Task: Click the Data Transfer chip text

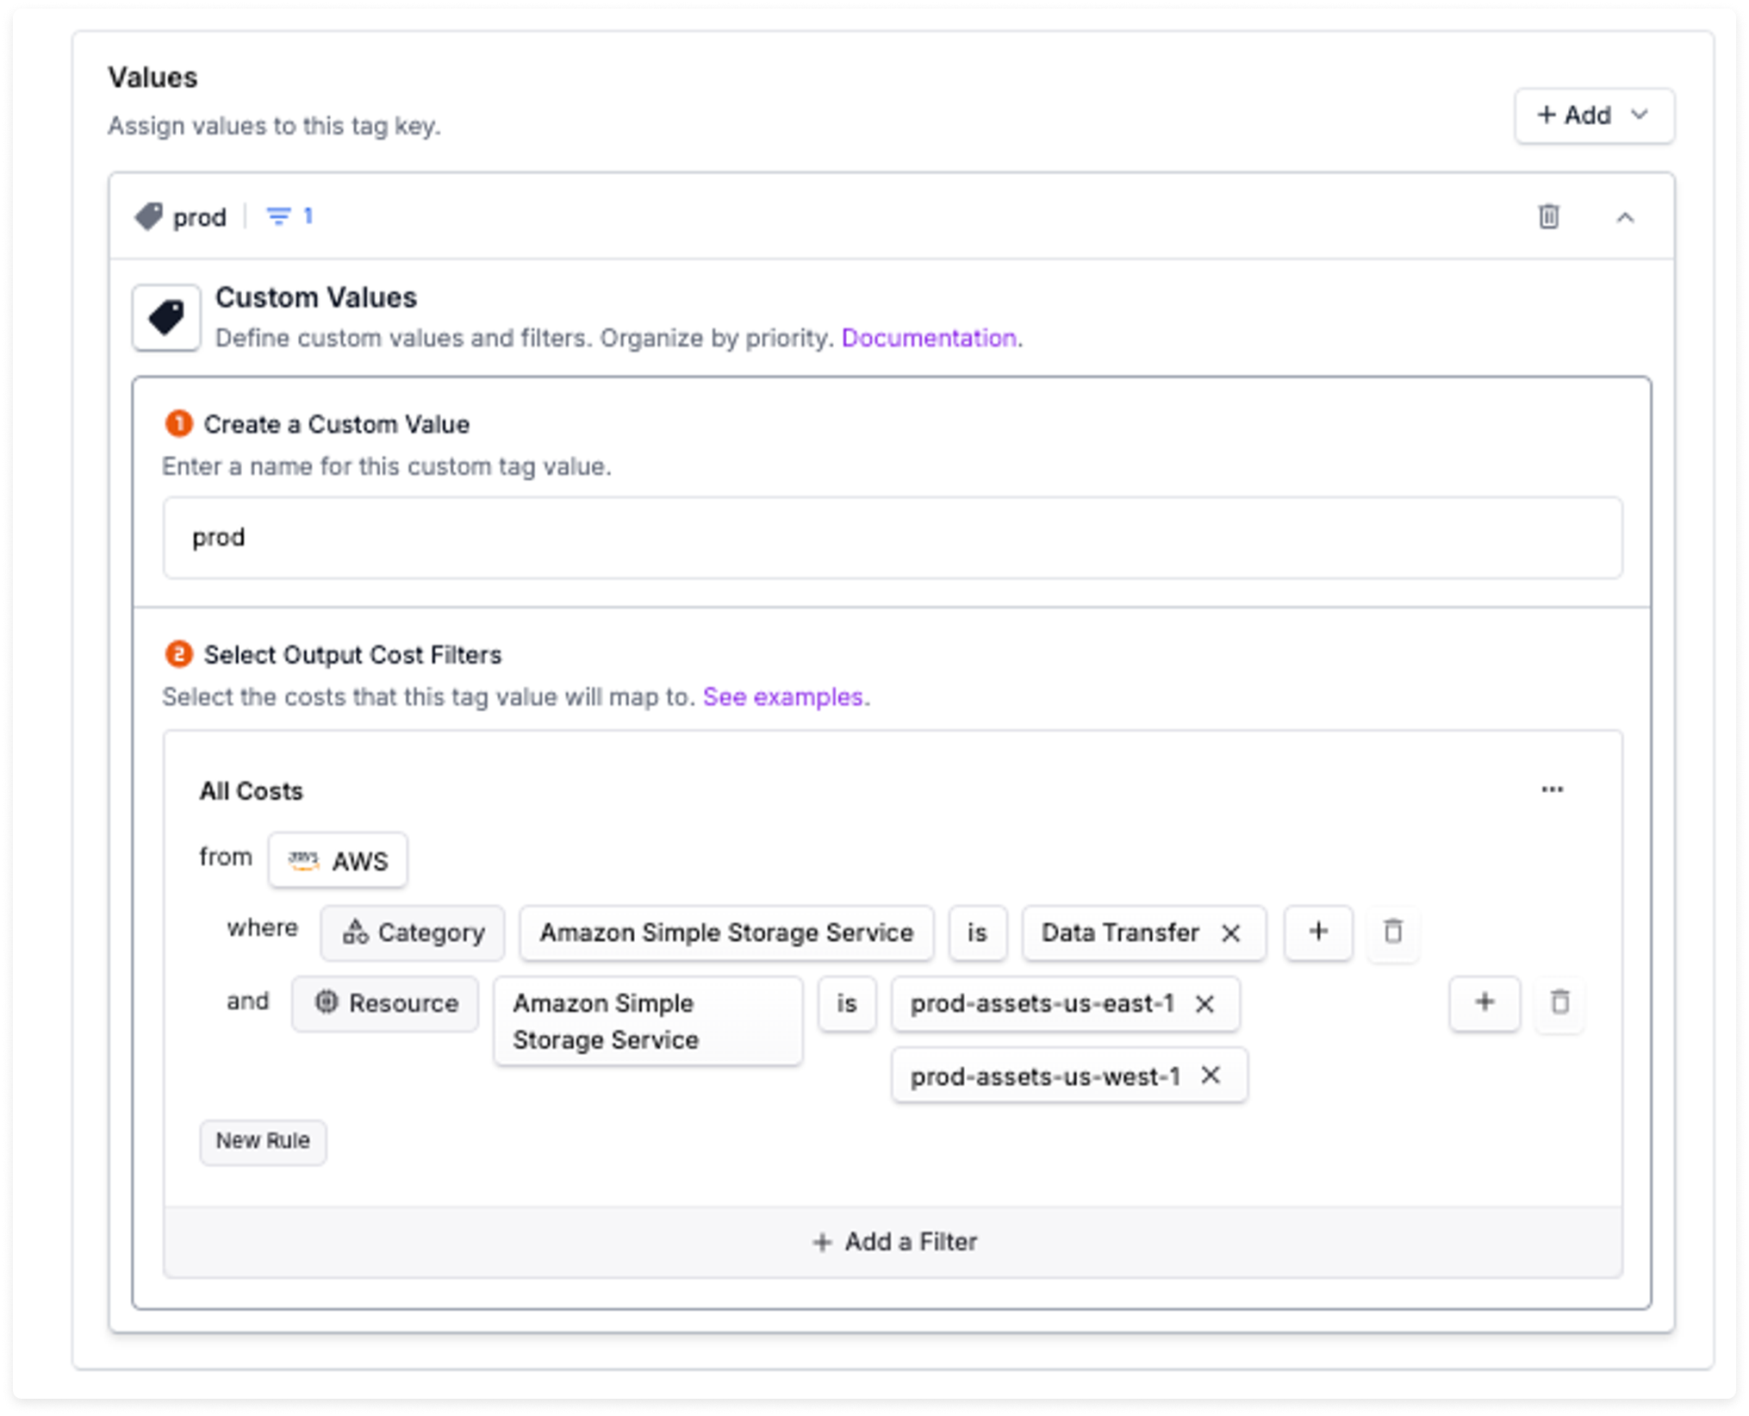Action: click(1120, 933)
